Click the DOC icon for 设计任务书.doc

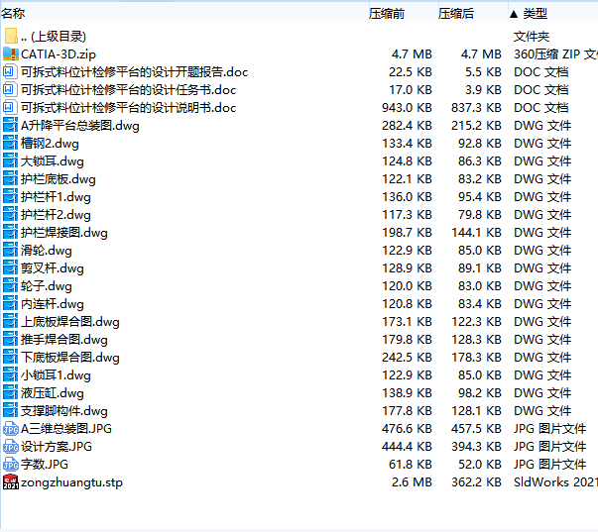pyautogui.click(x=10, y=89)
